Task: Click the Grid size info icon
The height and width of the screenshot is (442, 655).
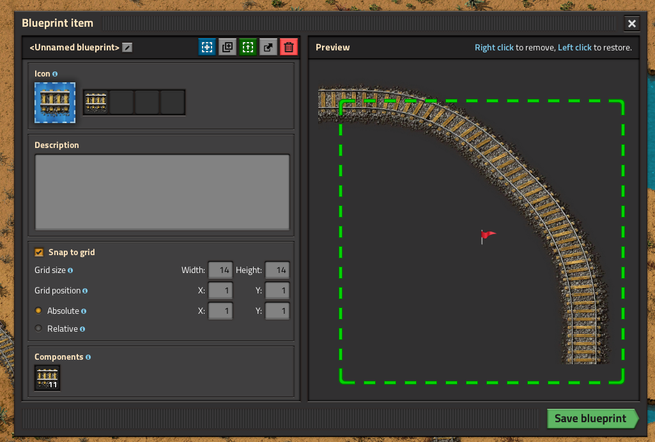Action: click(70, 270)
